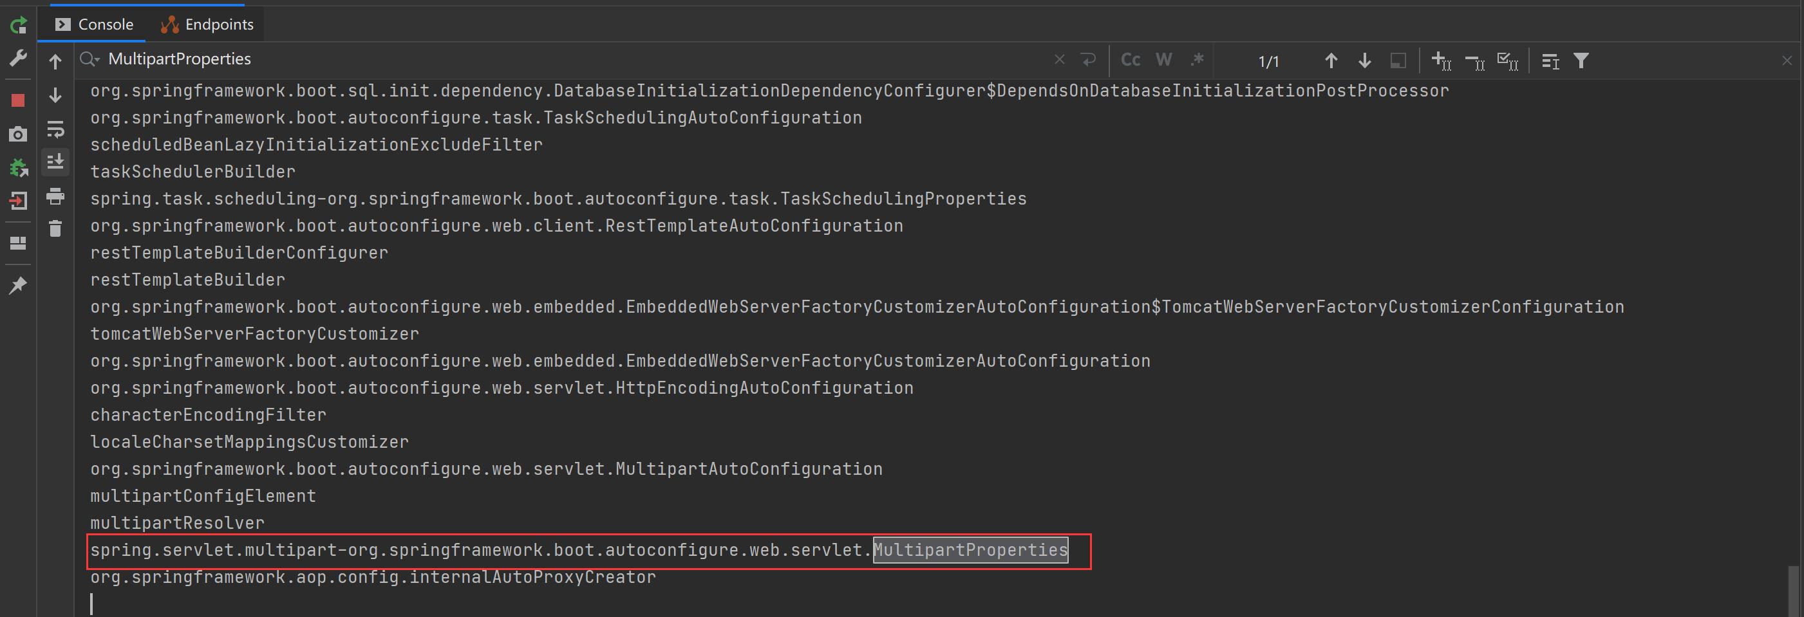Click the characterEncodingFilter line
The height and width of the screenshot is (617, 1804).
click(208, 415)
